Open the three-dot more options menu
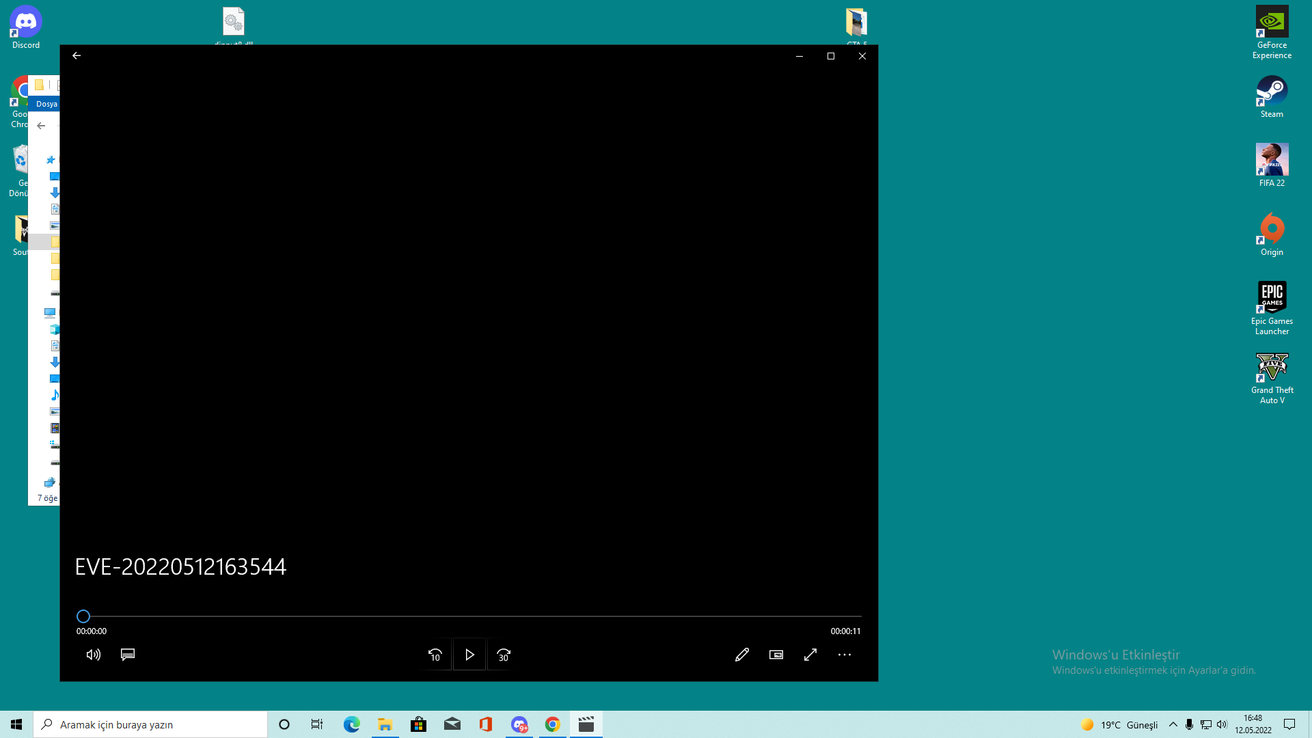 tap(845, 655)
